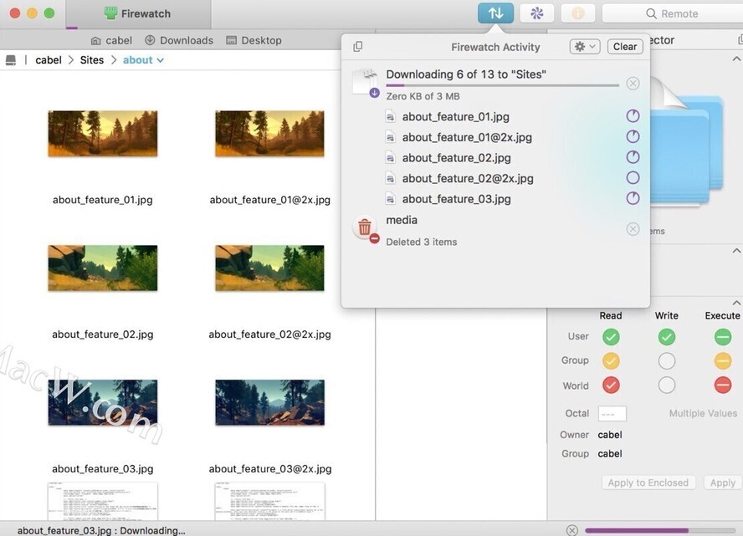Open the Desktop favorite

254,40
